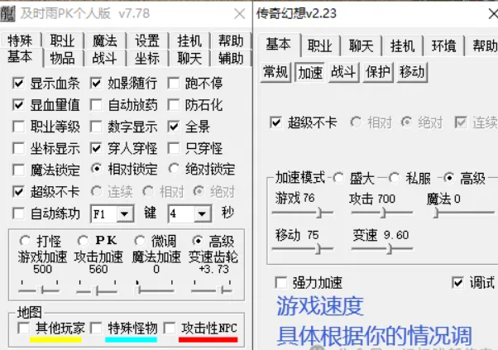Viewport: 498px width, 350px height.
Task: Select the 相对锁定 radio button
Action: [97, 169]
